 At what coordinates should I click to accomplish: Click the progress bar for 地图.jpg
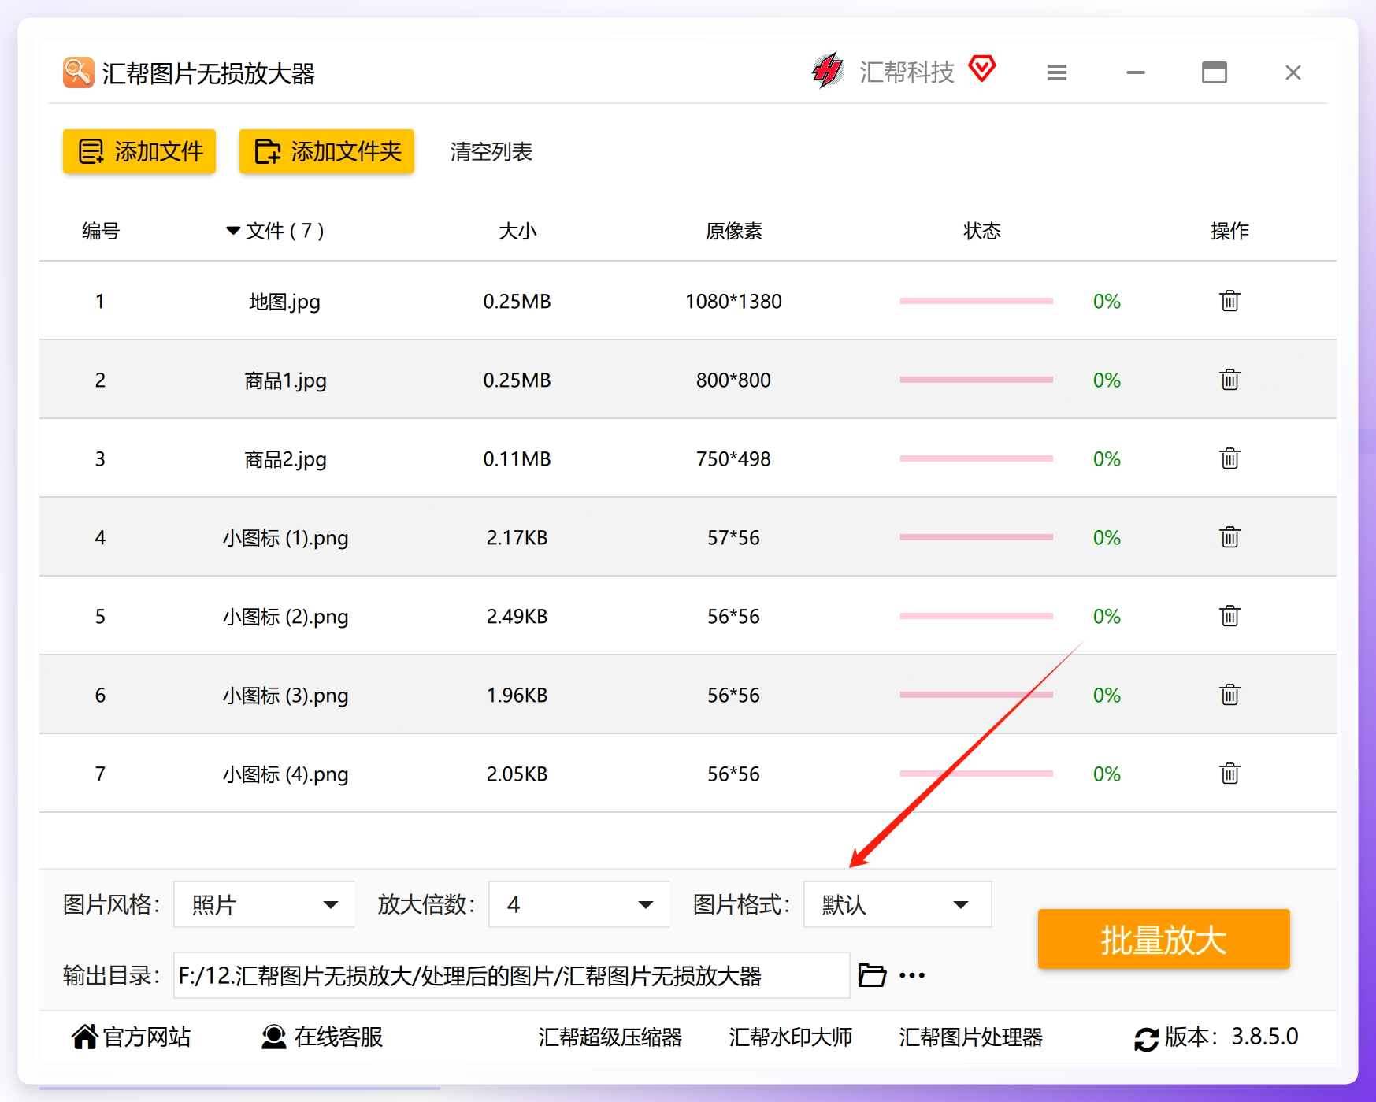click(977, 301)
